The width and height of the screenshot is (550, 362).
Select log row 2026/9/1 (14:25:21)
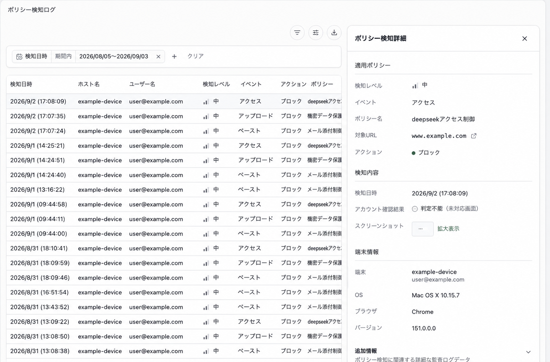[x=174, y=145]
